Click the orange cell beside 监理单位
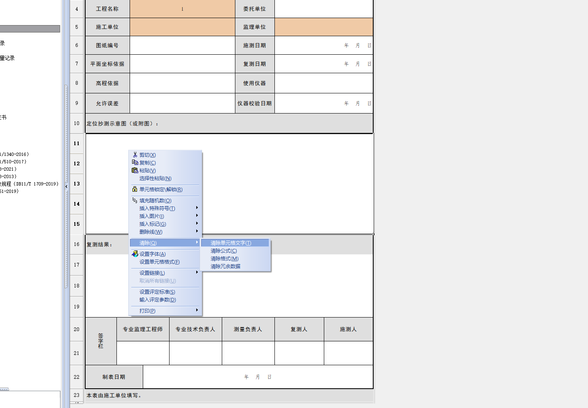Image resolution: width=588 pixels, height=408 pixels. (x=324, y=27)
